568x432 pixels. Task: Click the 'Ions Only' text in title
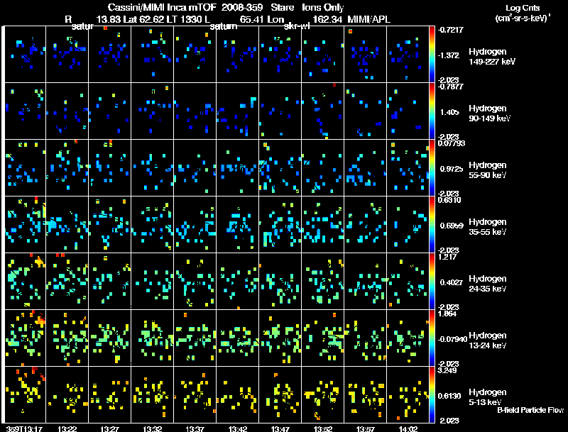pos(323,7)
